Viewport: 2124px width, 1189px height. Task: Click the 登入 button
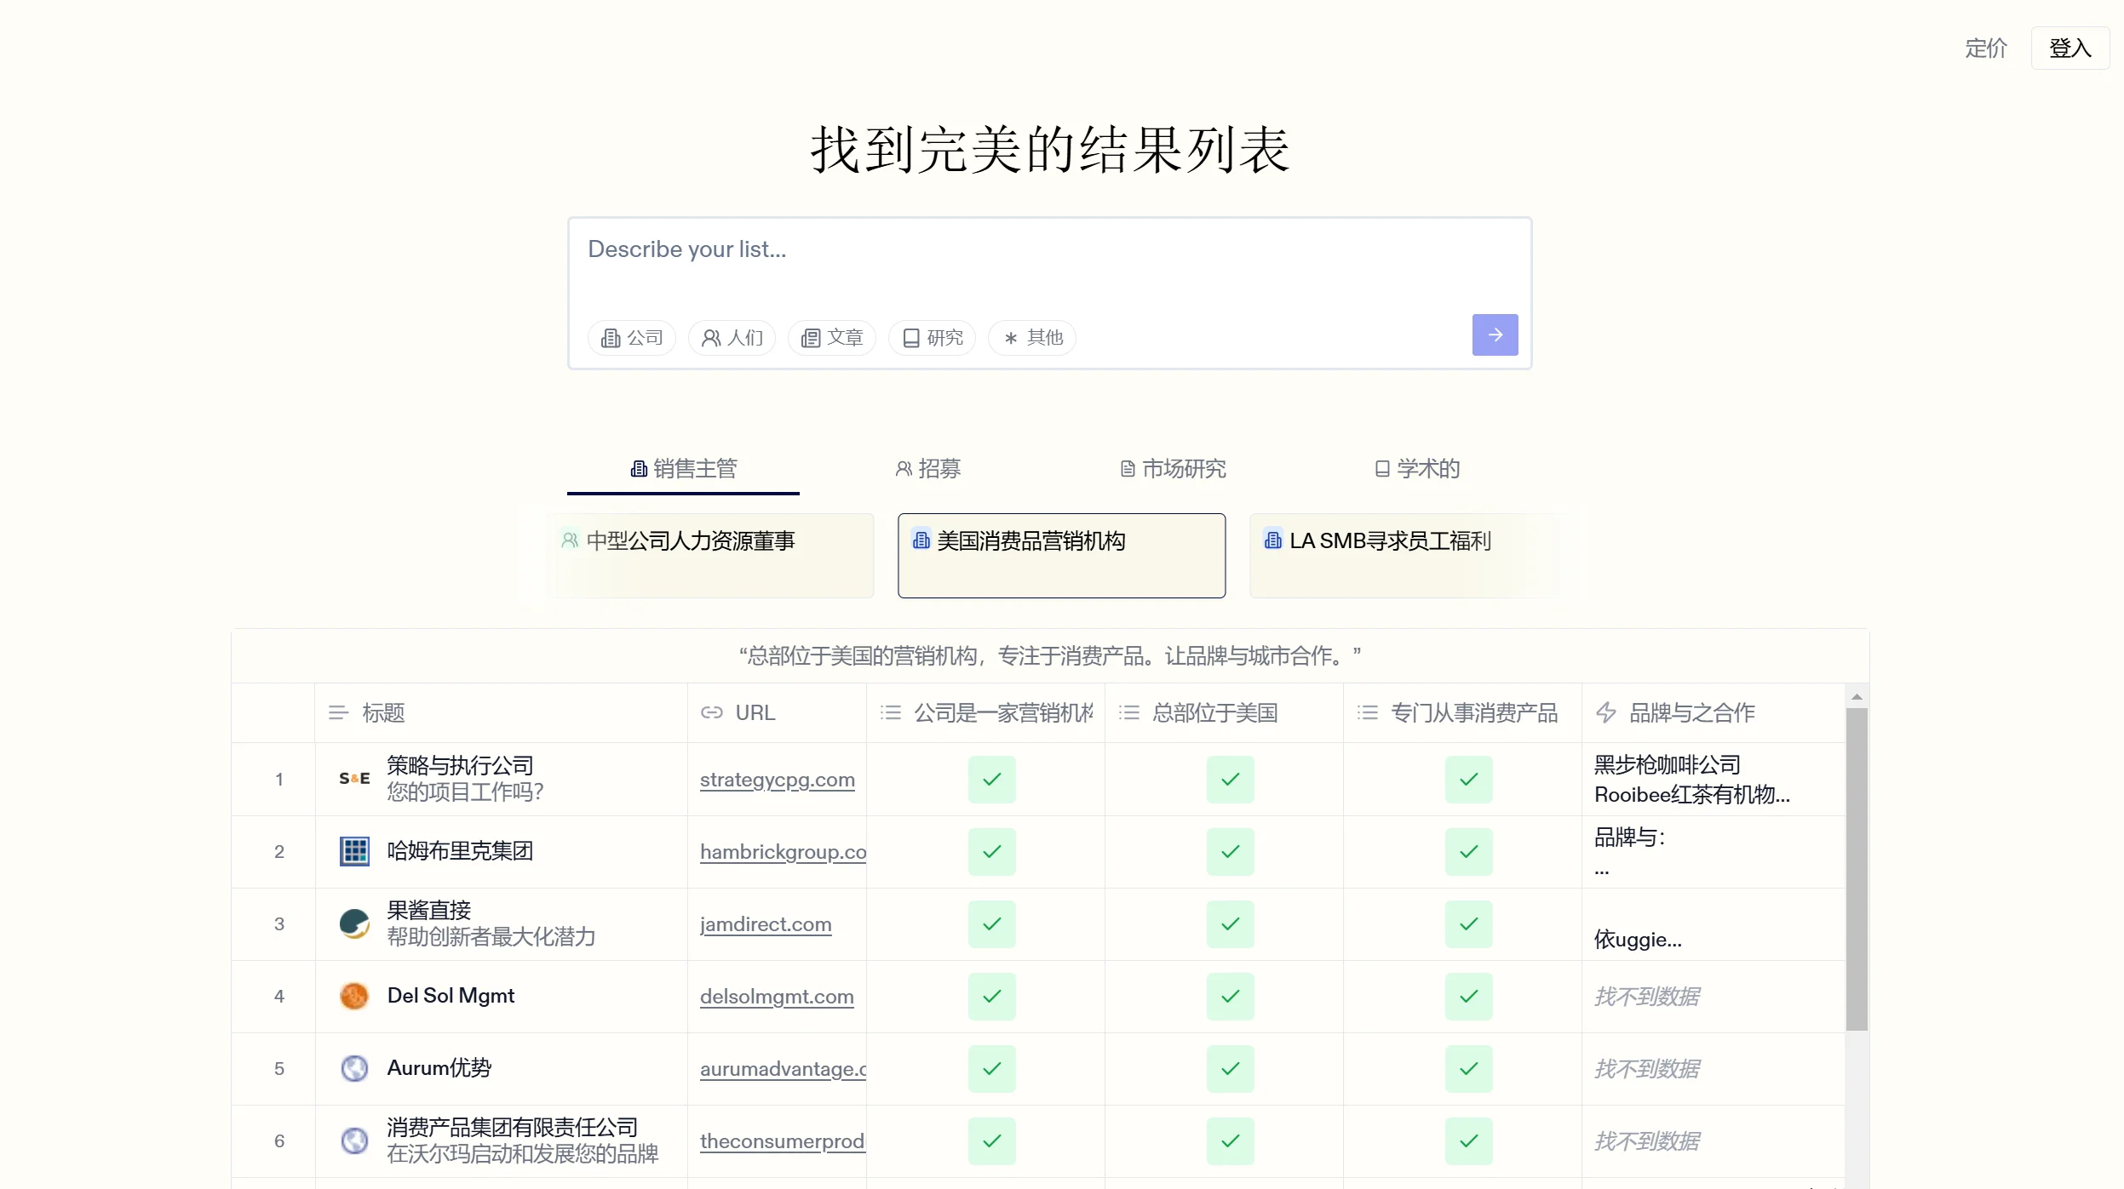pos(2070,48)
